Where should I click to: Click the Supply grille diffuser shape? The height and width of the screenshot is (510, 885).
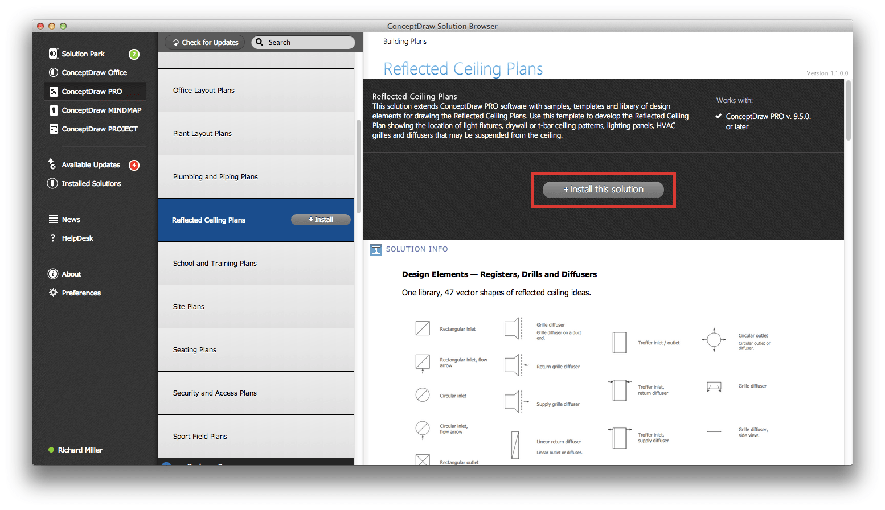point(516,401)
